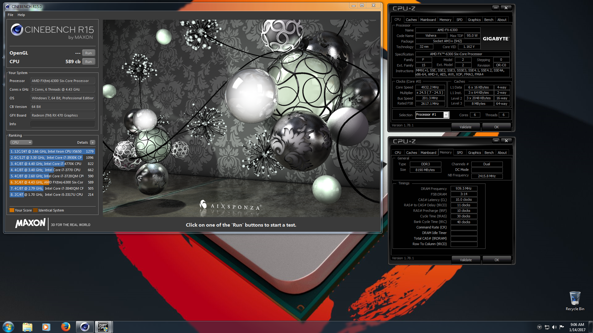Click OK in upper CPU-Z window
The image size is (593, 333).
point(496,127)
